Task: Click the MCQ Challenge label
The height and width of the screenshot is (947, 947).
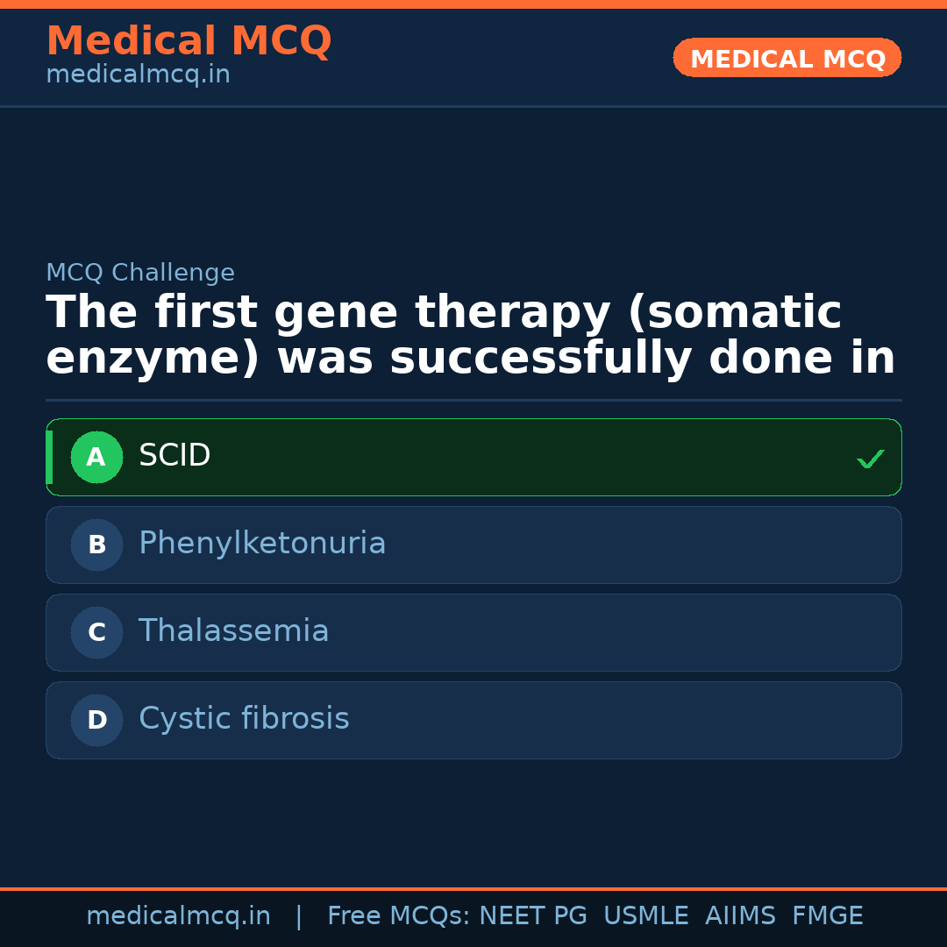Action: click(x=140, y=273)
